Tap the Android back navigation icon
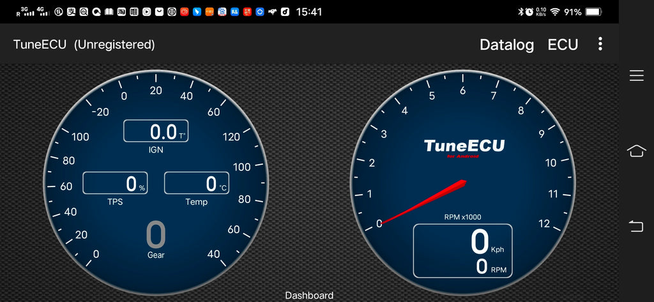Viewport: 654px width, 302px height. pos(636,226)
